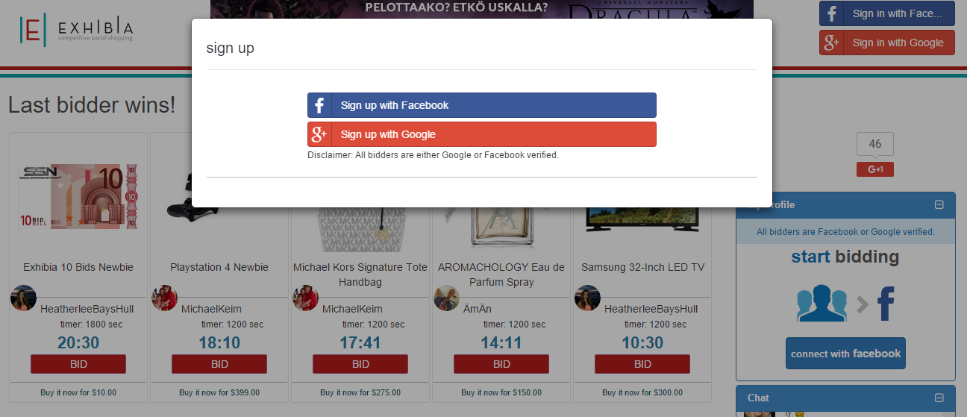Click Google+ icon in sign up dialog
The width and height of the screenshot is (967, 417).
pyautogui.click(x=319, y=134)
